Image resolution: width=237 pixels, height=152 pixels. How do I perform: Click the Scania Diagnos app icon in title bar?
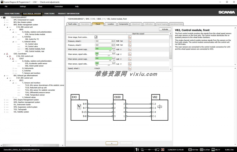pos(2,2)
